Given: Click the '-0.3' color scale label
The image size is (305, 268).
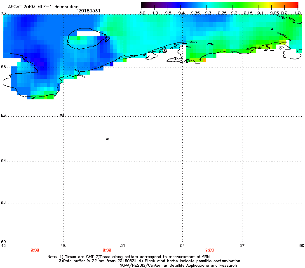Looking at the screenshot, I should click(x=206, y=13).
